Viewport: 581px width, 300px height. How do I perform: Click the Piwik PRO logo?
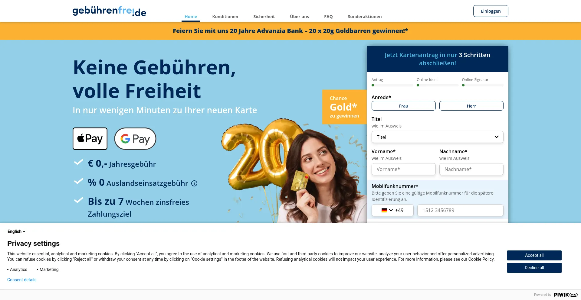coord(566,295)
